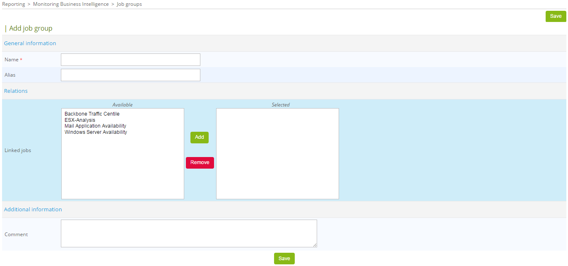Viewport: 568px width, 266px height.
Task: Select Windows Server Availability job
Action: pos(95,132)
